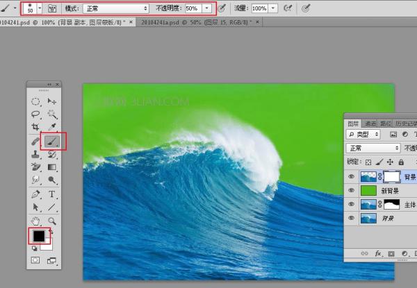Screen dimensions: 417x288
Task: Open the 图层 layers tab
Action: [x=353, y=124]
